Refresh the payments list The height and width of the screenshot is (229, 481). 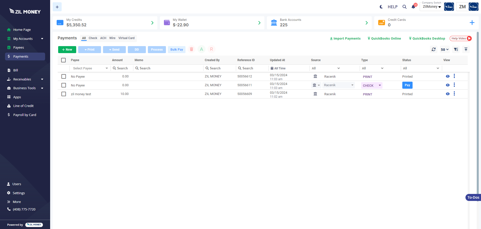434,49
